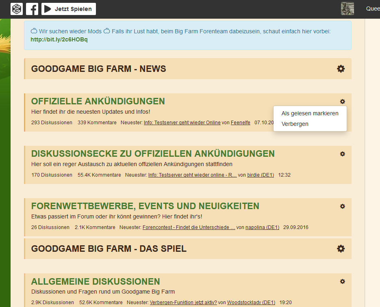Image resolution: width=380 pixels, height=307 pixels.
Task: Click the 170 Diskussionen count
Action: tap(52, 175)
